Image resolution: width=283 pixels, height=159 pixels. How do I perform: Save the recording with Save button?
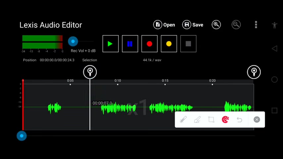pyautogui.click(x=193, y=25)
